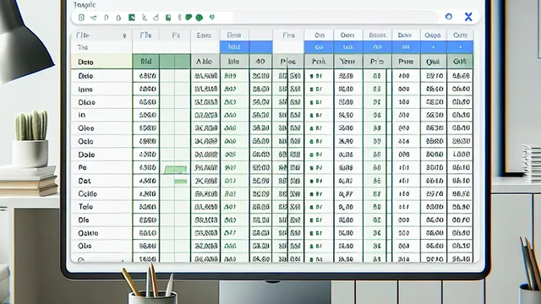Click the outlined document icon starting the toolbar
The width and height of the screenshot is (541, 304).
pyautogui.click(x=81, y=17)
